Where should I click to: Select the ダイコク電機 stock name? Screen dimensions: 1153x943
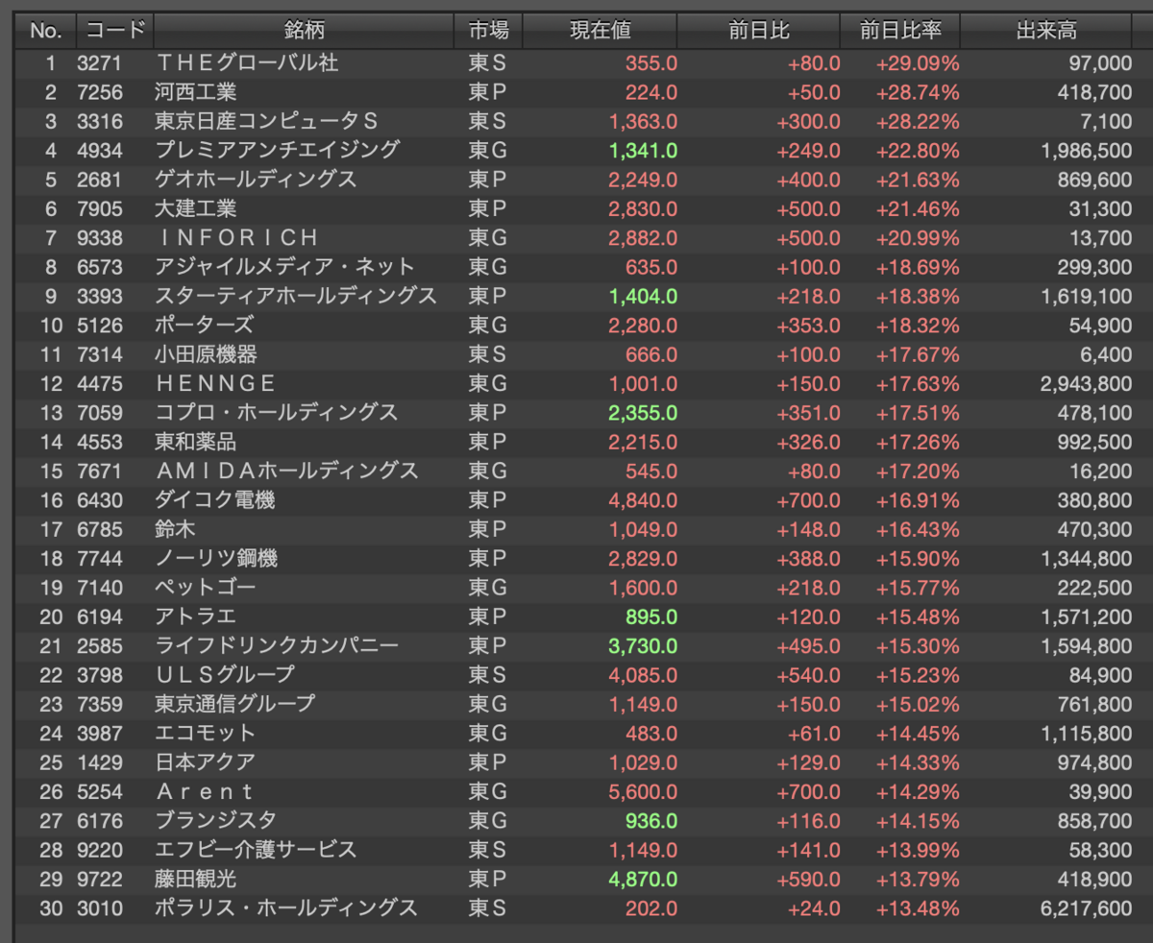coord(215,500)
